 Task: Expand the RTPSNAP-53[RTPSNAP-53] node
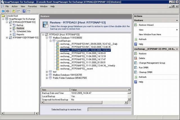[7, 37]
